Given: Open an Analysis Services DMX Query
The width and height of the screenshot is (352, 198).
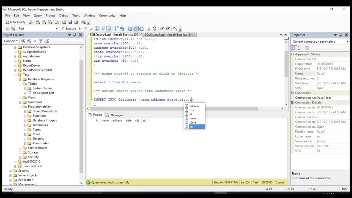Looking at the screenshot, I should 44,22.
